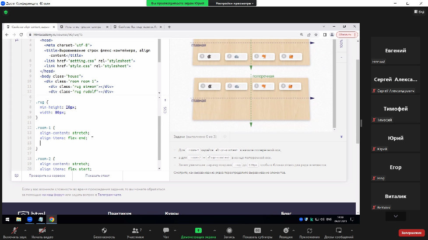Unmute microphone with Включить звук

(x=15, y=233)
